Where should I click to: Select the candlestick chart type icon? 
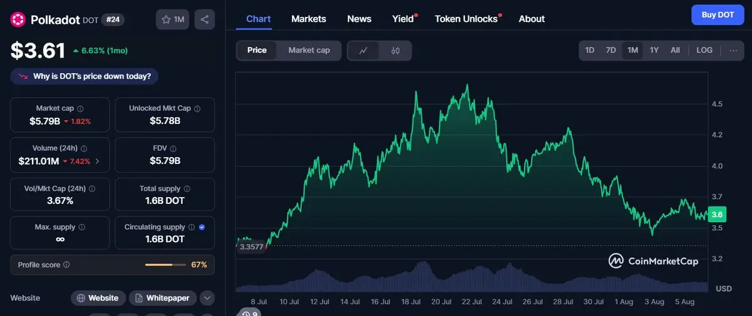pos(395,51)
